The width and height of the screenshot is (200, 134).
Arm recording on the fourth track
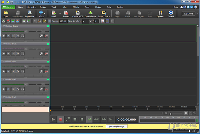tap(4, 89)
